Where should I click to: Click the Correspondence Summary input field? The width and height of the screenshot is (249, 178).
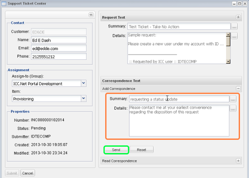coord(179,99)
